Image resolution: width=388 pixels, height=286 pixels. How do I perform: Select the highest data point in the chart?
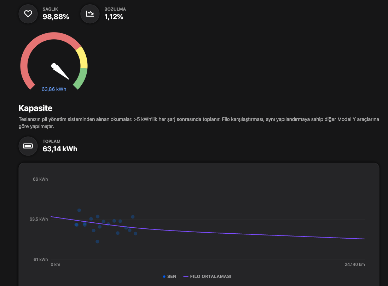click(79, 210)
